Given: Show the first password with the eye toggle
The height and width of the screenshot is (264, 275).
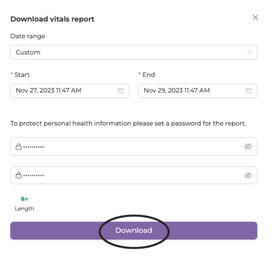Looking at the screenshot, I should [248, 146].
